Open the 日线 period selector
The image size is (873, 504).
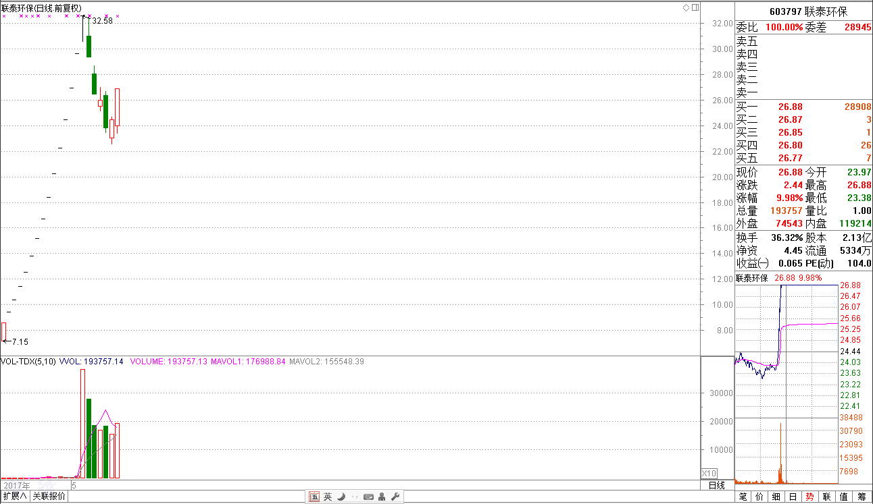pos(716,485)
